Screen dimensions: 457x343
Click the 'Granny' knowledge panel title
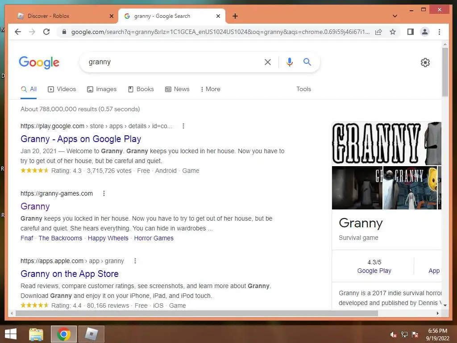coord(361,223)
